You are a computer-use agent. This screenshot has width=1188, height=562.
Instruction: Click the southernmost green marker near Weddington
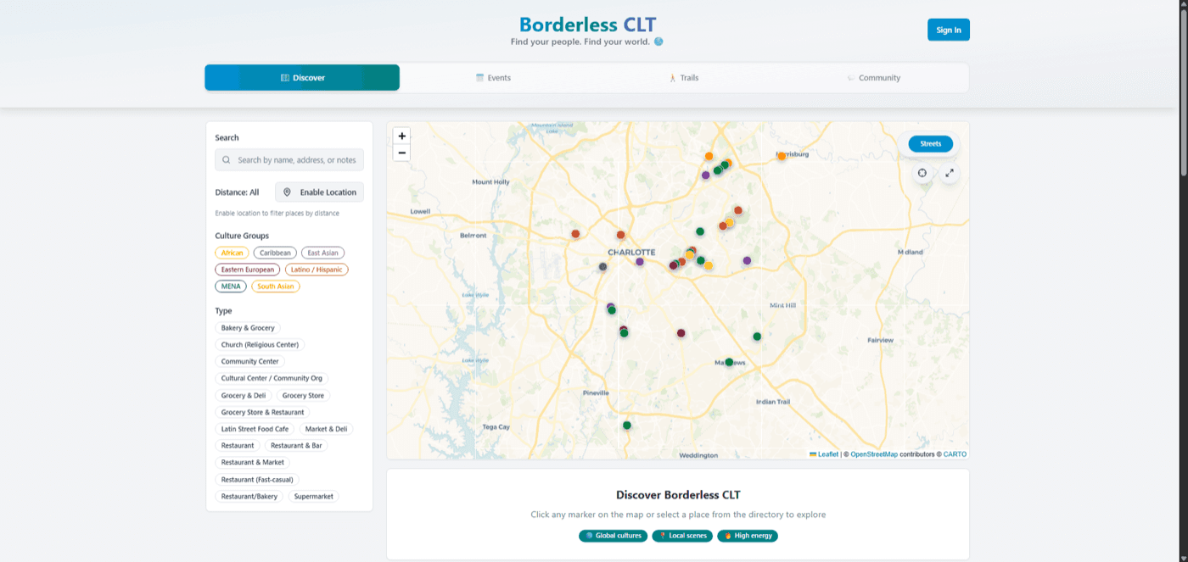click(627, 425)
